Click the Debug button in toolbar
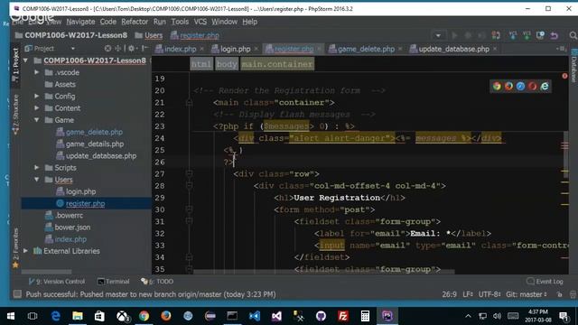 tap(468, 35)
